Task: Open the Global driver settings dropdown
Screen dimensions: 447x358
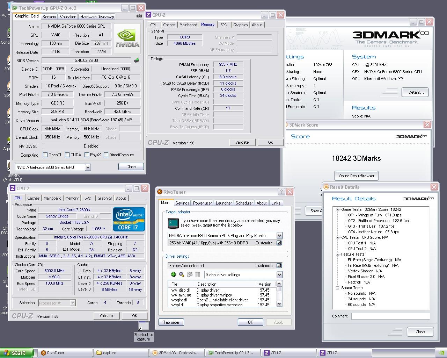Action: click(x=279, y=275)
